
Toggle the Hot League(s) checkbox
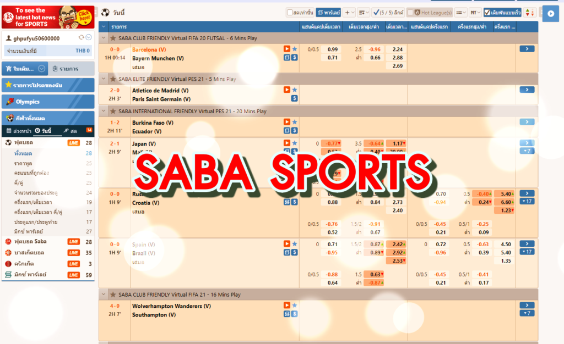[x=410, y=13]
